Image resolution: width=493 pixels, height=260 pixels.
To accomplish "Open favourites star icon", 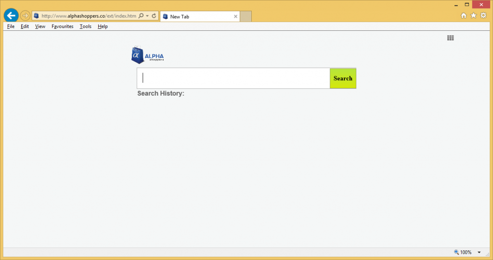I will [x=474, y=15].
